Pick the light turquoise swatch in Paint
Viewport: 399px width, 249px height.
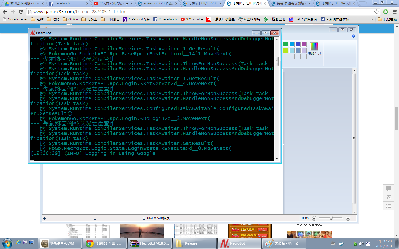coord(292,50)
